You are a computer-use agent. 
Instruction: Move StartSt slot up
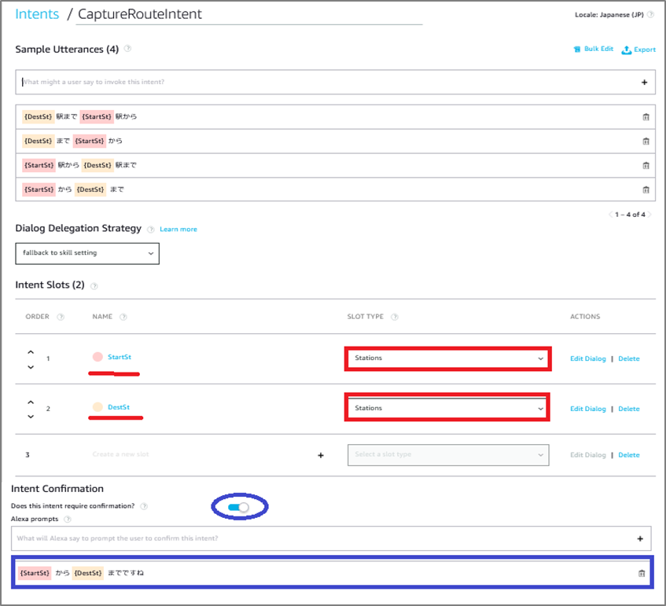coord(31,352)
